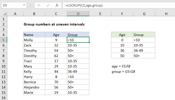
Task: Select Timothy's age cell with 54
Action: [x=56, y=50]
